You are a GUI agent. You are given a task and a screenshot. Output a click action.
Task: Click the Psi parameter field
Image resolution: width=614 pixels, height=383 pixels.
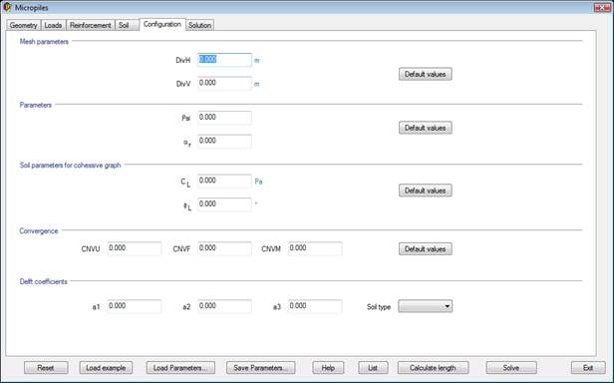tap(224, 118)
